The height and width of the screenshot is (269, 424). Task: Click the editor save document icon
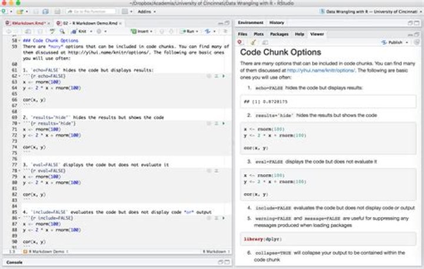click(40, 32)
